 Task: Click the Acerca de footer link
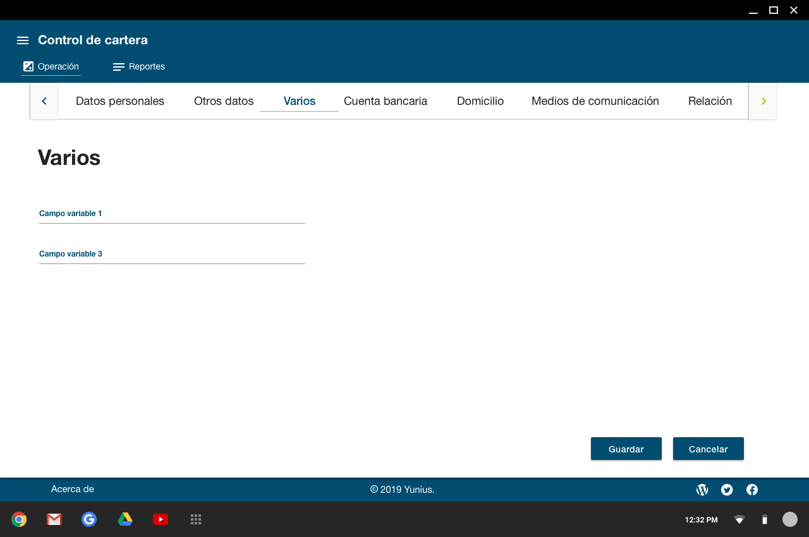(73, 489)
